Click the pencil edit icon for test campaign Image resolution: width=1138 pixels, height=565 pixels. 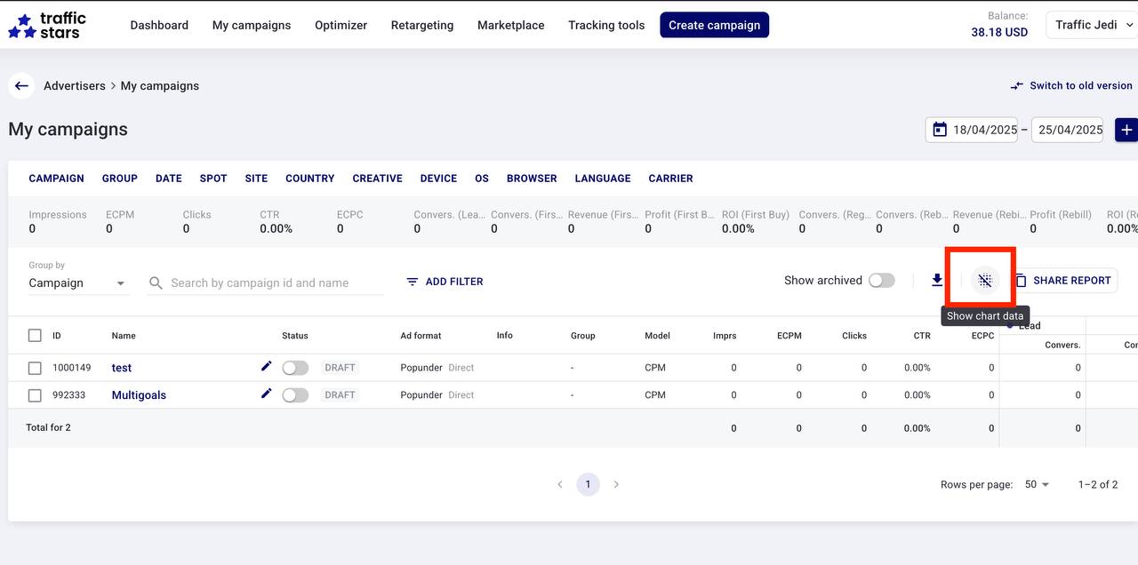pyautogui.click(x=266, y=367)
